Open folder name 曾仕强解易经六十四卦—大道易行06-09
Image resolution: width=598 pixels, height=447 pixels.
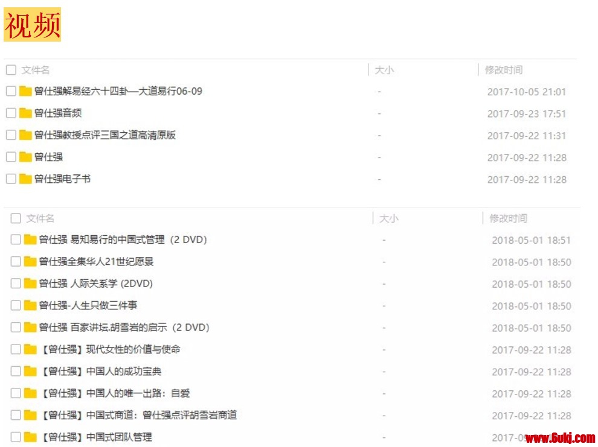tap(118, 91)
